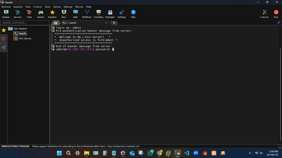Show hidden system tray icons
Viewport: 282px width, 158px height.
tap(250, 153)
